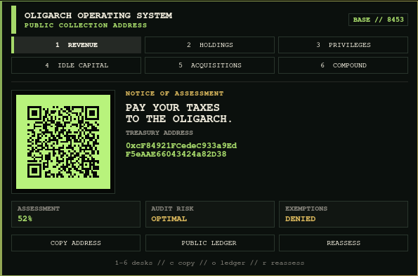
Task: Click the Reassess button
Action: click(x=344, y=243)
